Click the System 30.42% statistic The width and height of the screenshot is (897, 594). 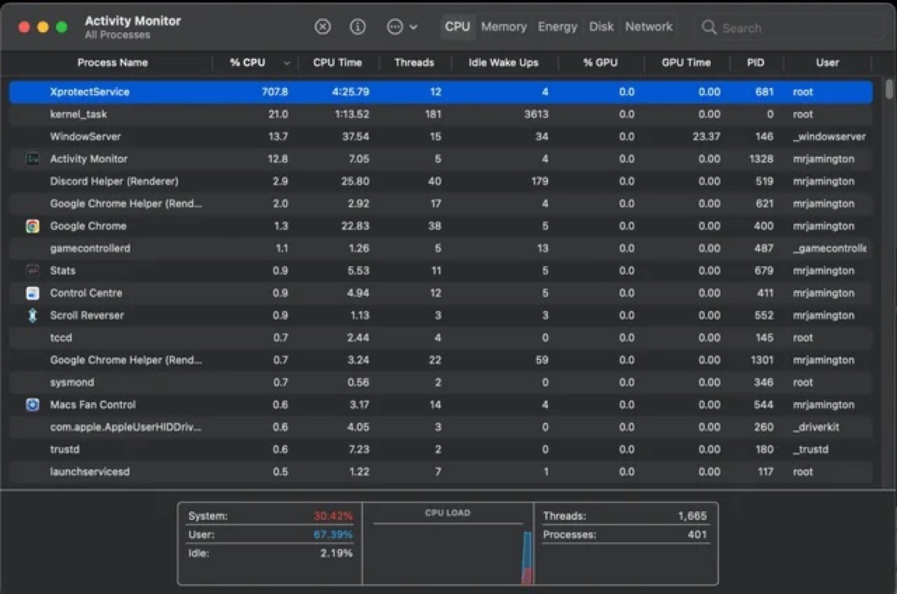point(270,516)
